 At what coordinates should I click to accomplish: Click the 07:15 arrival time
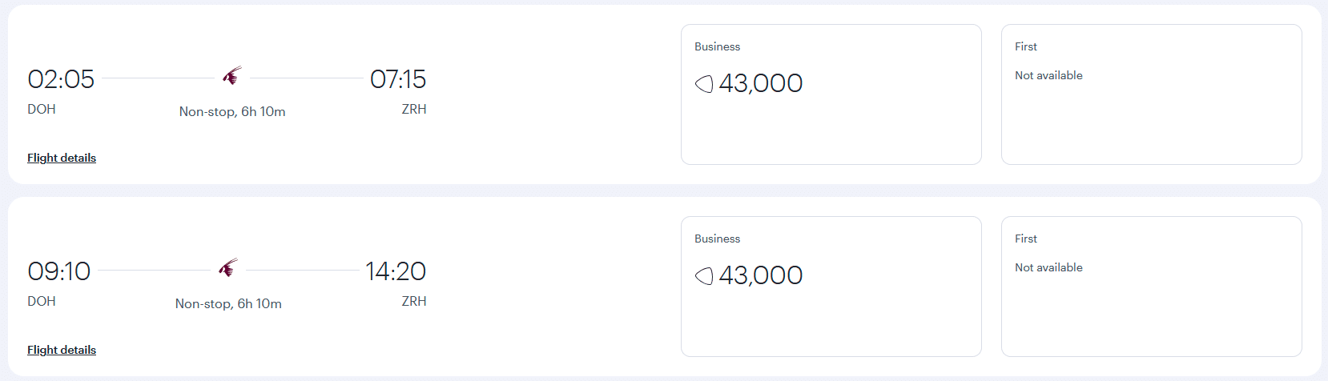(398, 79)
